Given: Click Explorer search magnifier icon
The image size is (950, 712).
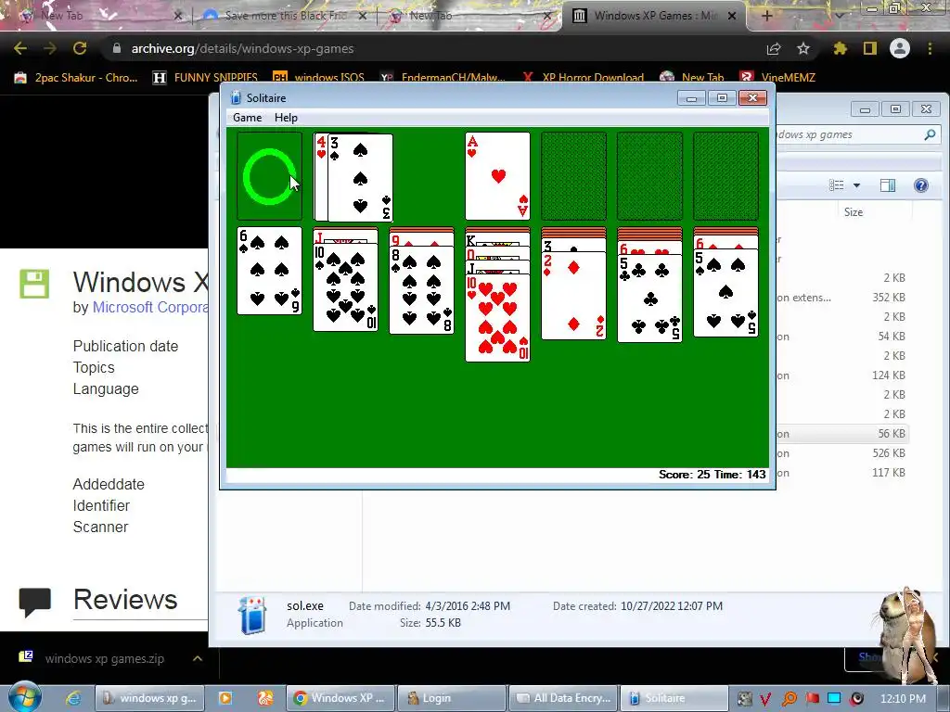Looking at the screenshot, I should point(930,134).
